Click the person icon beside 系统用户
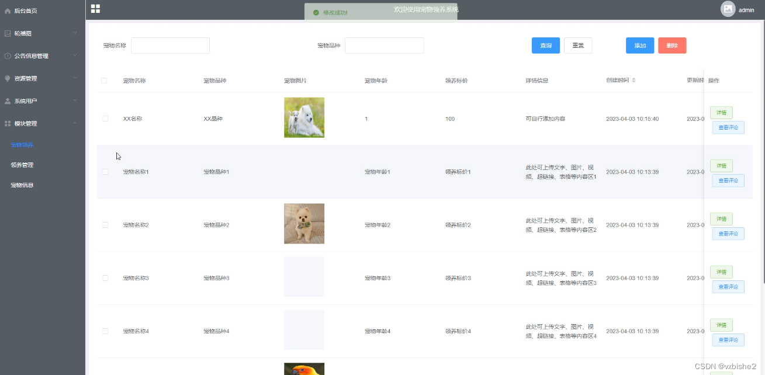This screenshot has height=375, width=765. 8,101
